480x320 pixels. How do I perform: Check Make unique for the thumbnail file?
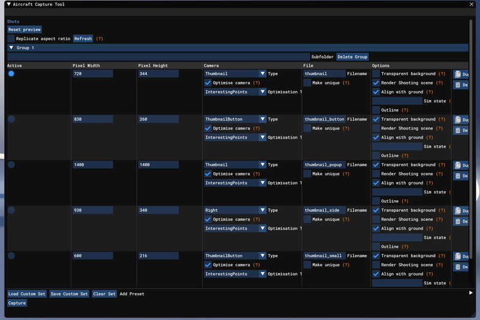click(308, 83)
